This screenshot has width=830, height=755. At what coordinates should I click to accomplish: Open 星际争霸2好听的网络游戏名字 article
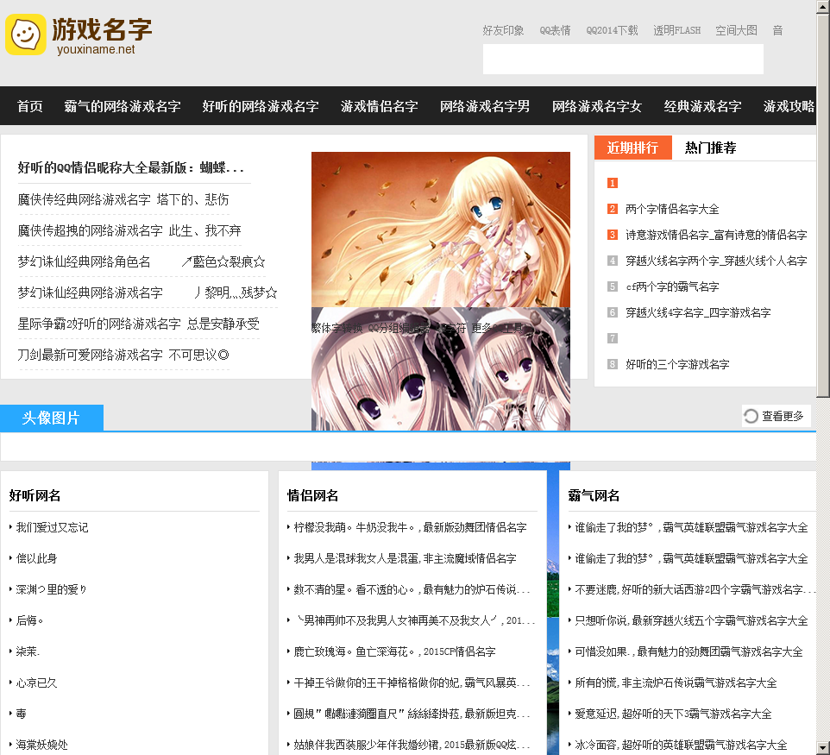[x=138, y=324]
